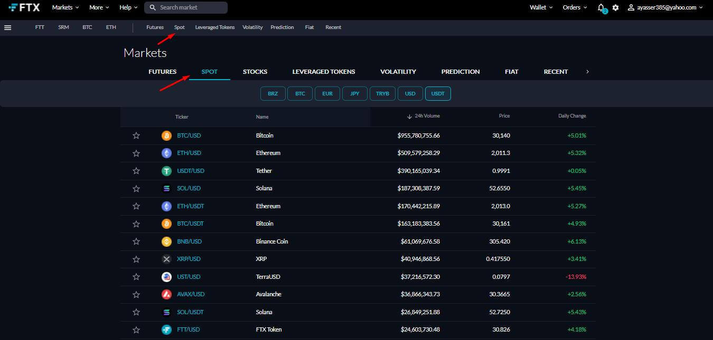713x340 pixels.
Task: Open the Orders dropdown
Action: 575,7
